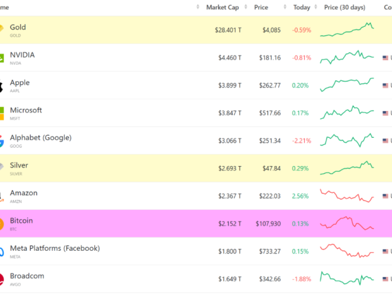Screen dimensions: 392x294
Task: Open the Broadcom company link
Action: (x=27, y=276)
